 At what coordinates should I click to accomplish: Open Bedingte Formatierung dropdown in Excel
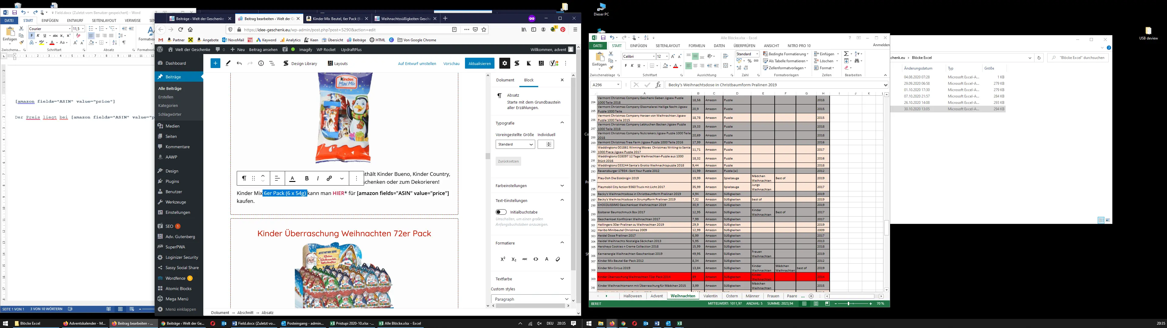click(x=786, y=54)
